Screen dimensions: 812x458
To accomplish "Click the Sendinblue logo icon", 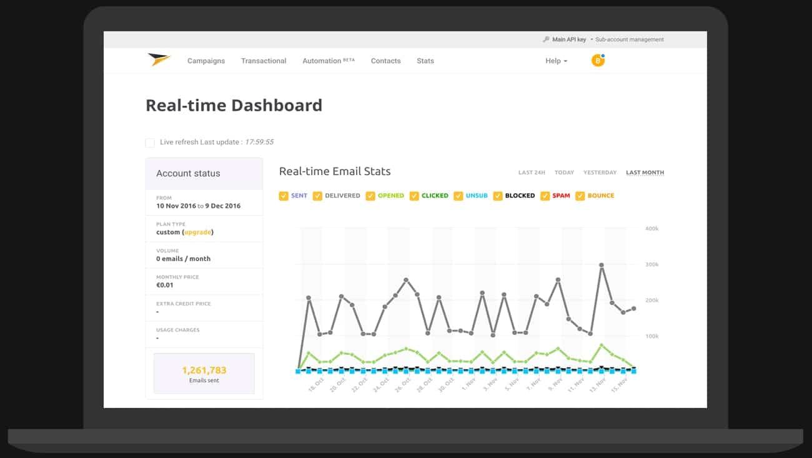I will (159, 60).
